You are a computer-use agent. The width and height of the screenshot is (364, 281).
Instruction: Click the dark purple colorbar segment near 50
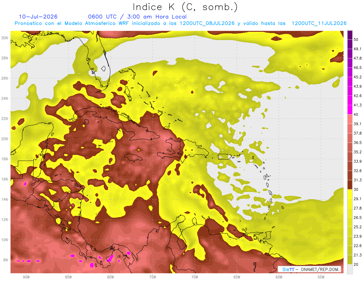coord(350,35)
